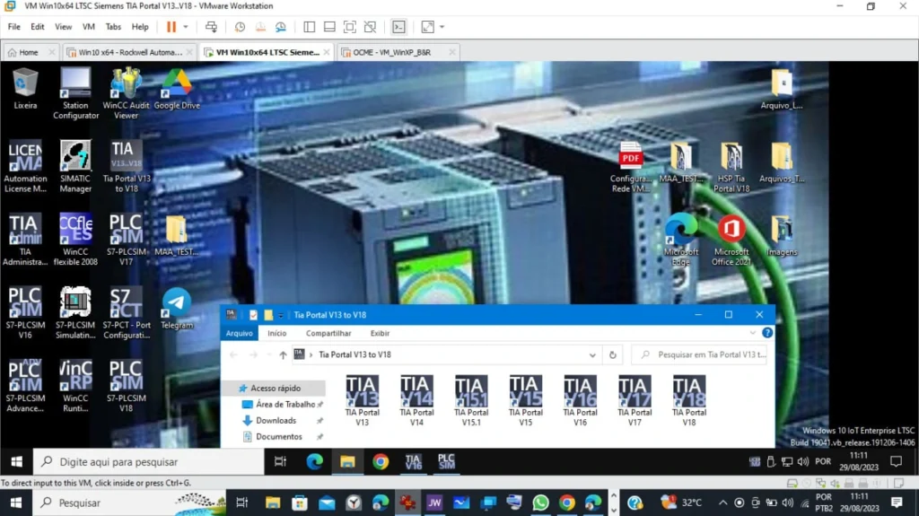
Task: Click VMware enter full screen icon
Action: pyautogui.click(x=349, y=27)
